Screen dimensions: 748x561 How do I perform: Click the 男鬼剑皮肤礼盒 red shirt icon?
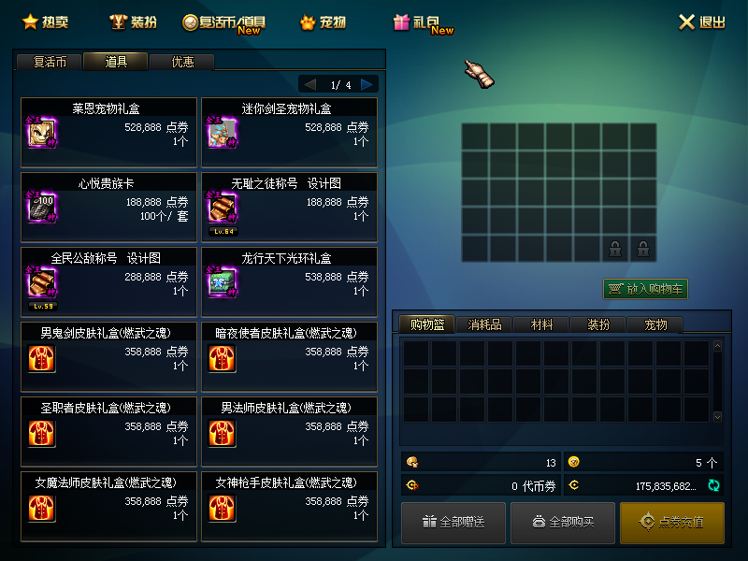41,358
